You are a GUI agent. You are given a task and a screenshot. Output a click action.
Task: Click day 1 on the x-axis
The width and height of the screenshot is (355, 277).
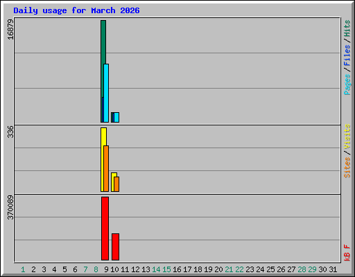[23, 269]
